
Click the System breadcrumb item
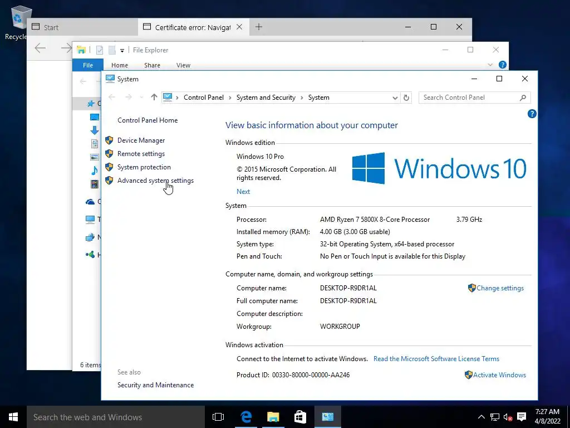pos(318,98)
